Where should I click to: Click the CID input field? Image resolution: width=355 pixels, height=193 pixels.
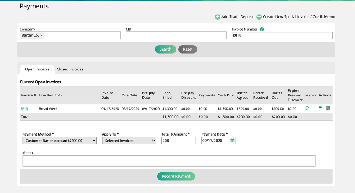coord(176,36)
